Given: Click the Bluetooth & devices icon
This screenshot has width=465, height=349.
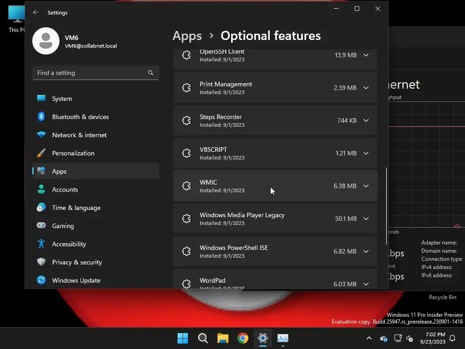Looking at the screenshot, I should pyautogui.click(x=41, y=116).
